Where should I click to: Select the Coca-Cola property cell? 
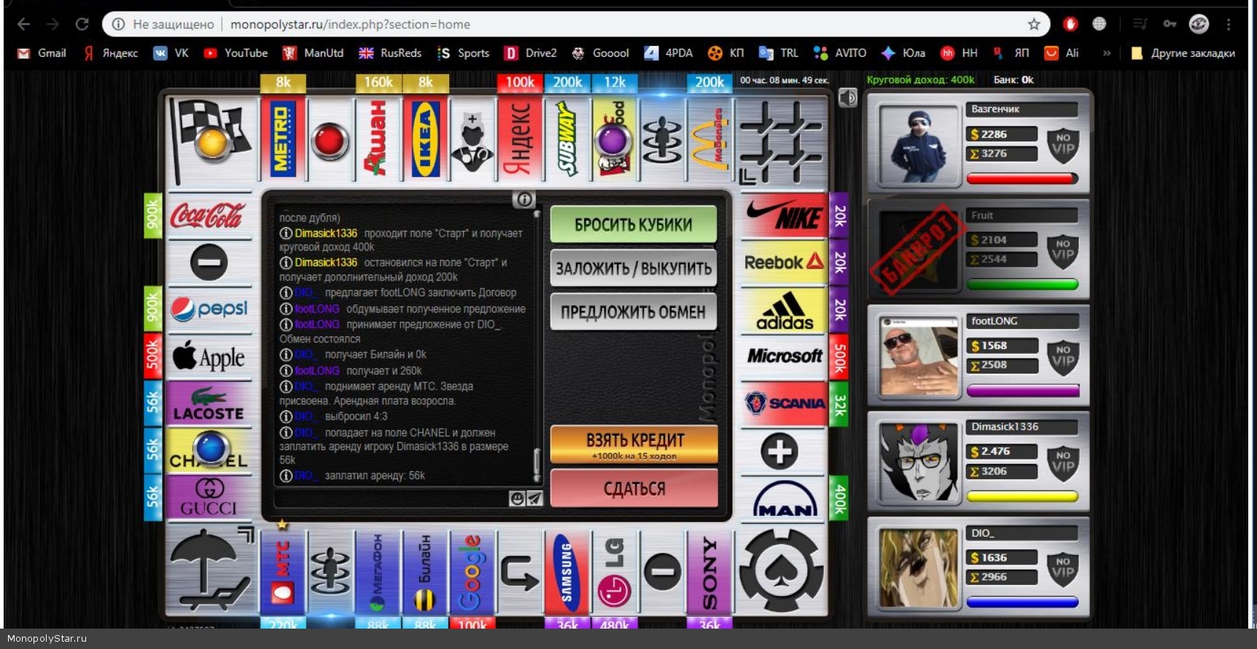point(210,216)
